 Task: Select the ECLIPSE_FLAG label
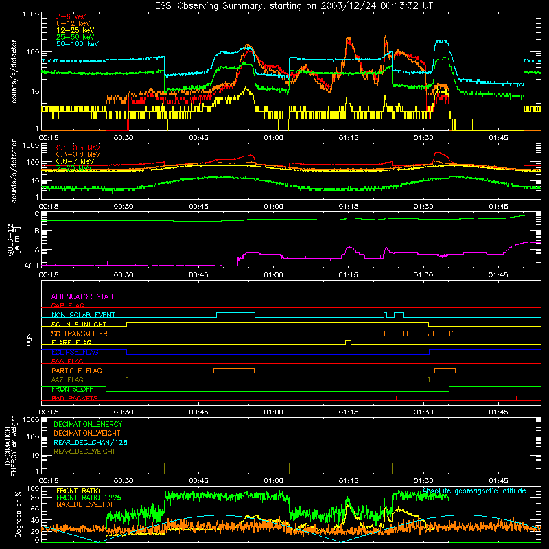coord(75,352)
